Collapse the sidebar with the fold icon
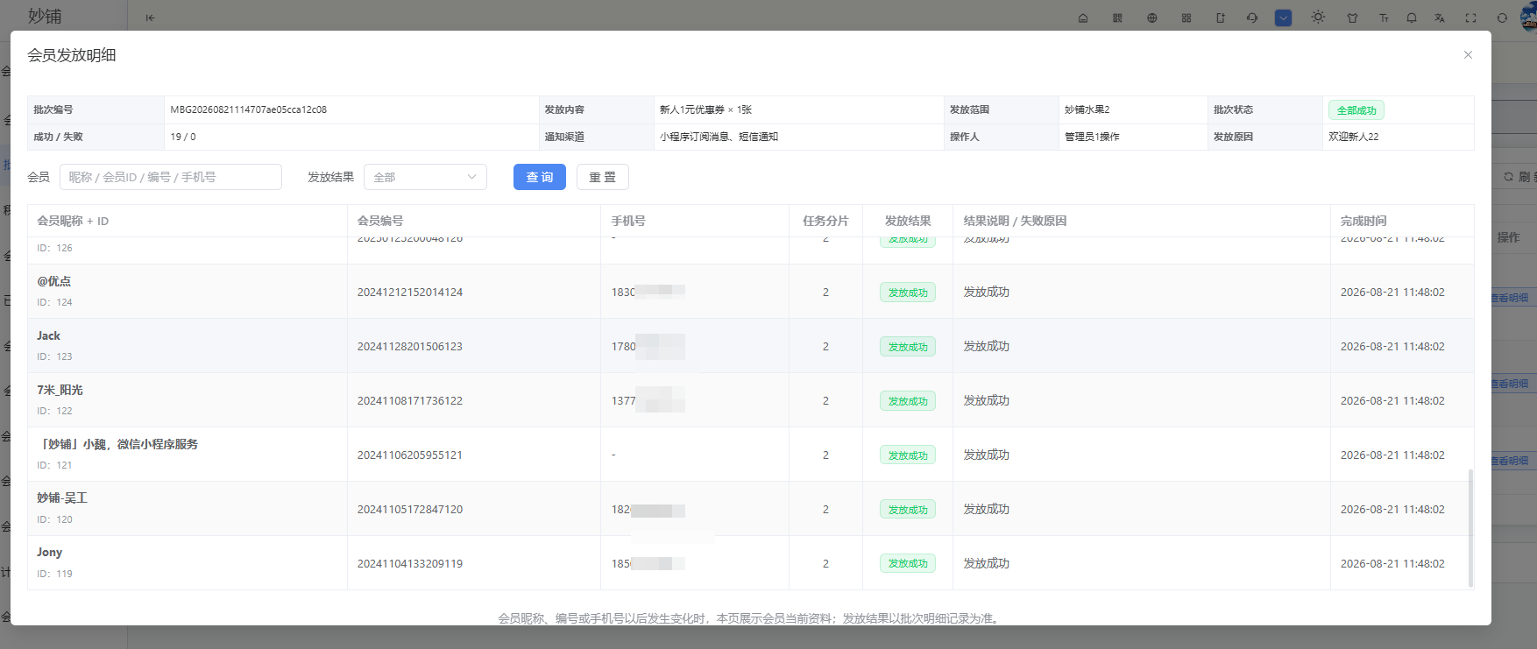 [x=150, y=18]
